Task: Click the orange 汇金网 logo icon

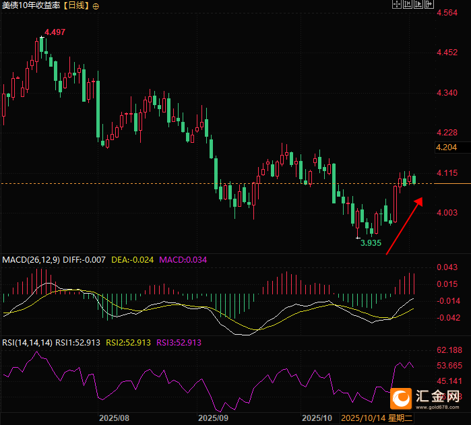Action: point(402,399)
